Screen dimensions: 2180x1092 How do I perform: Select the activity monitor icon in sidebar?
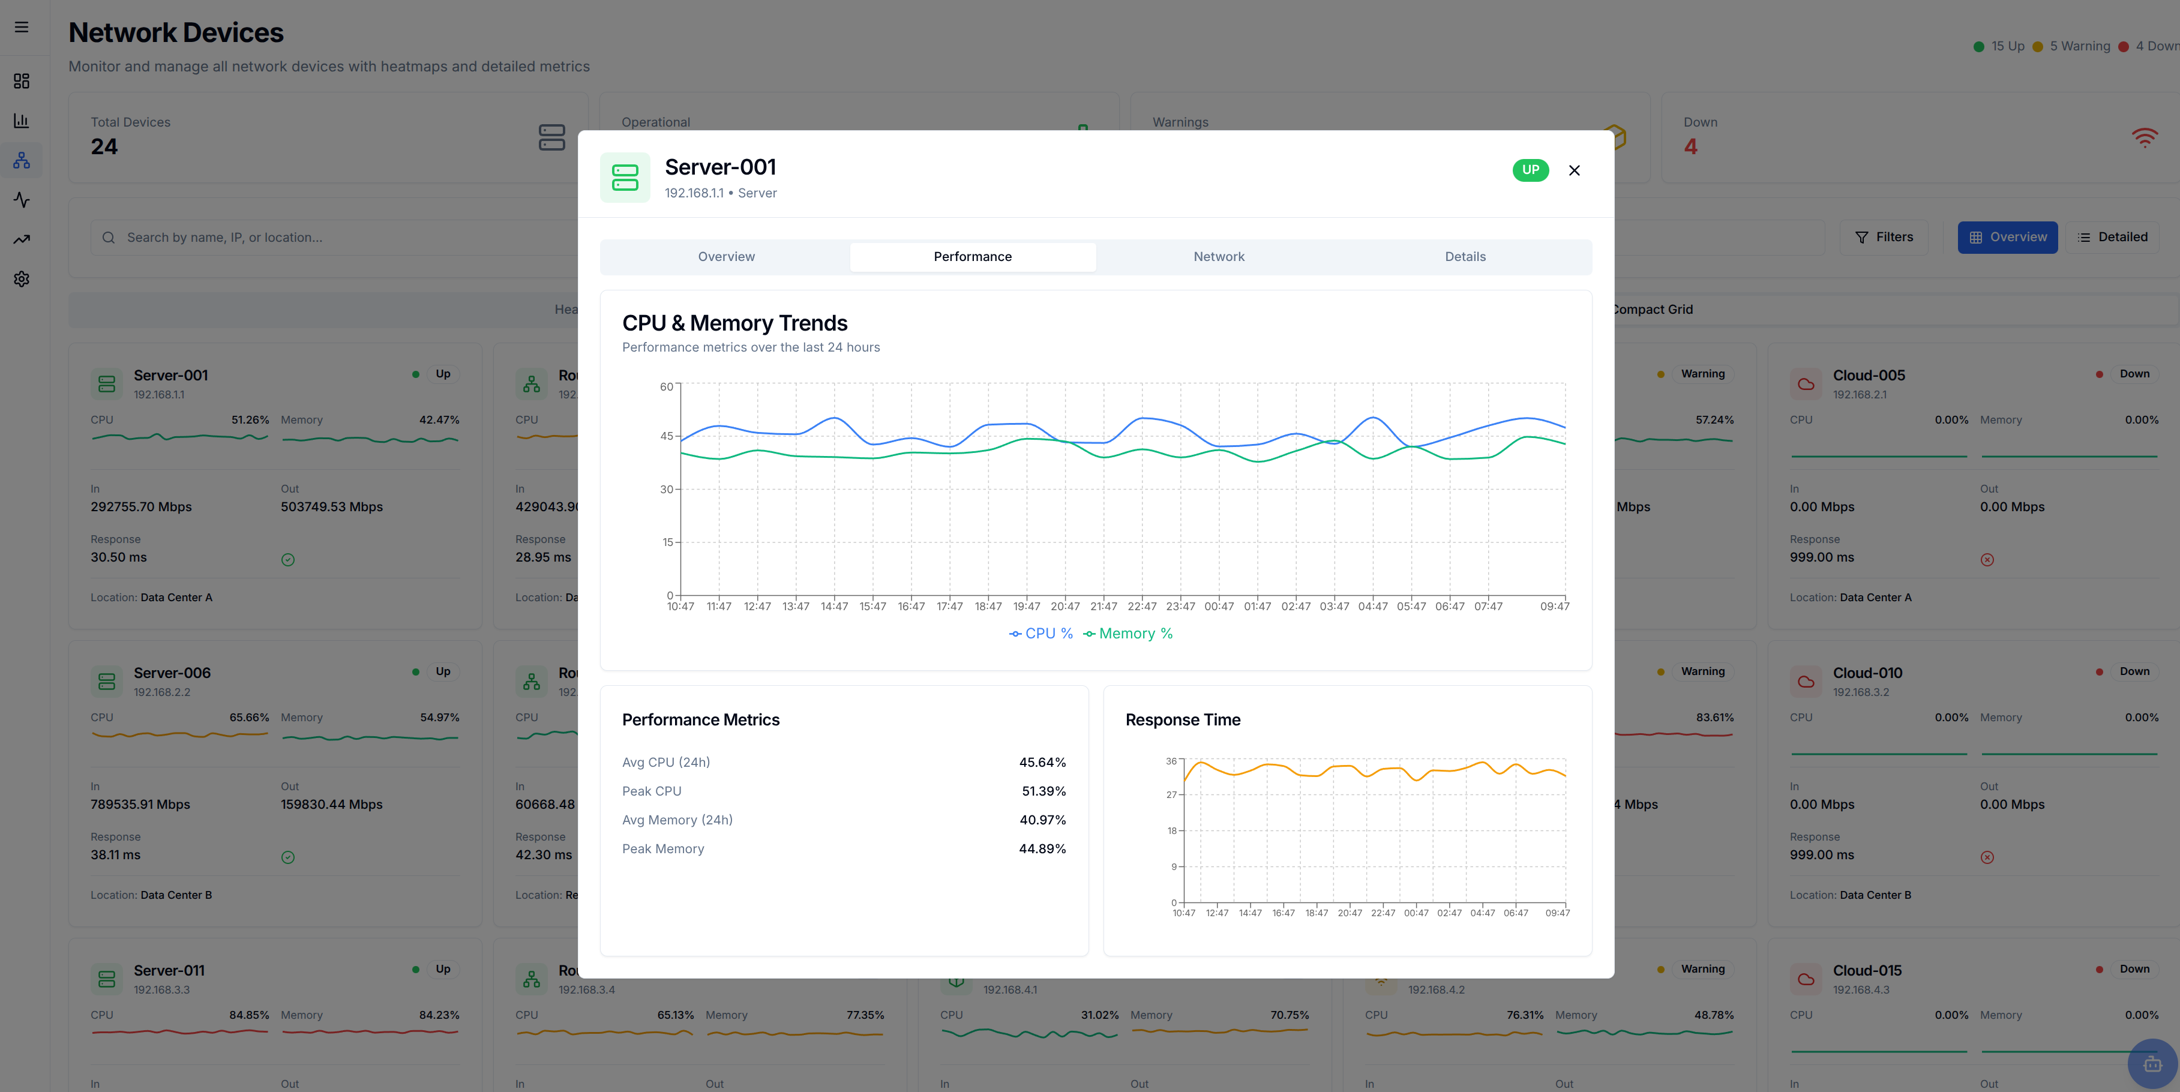point(21,200)
